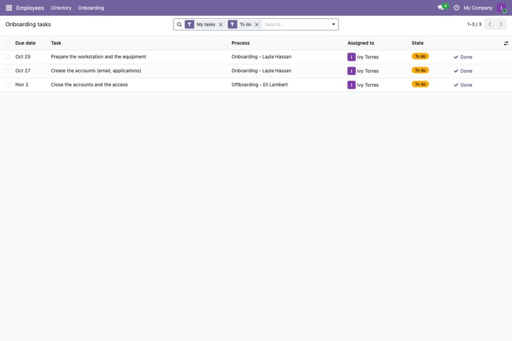Screen dimensions: 512x341
Task: Go to the previous page of records
Action: pyautogui.click(x=490, y=24)
